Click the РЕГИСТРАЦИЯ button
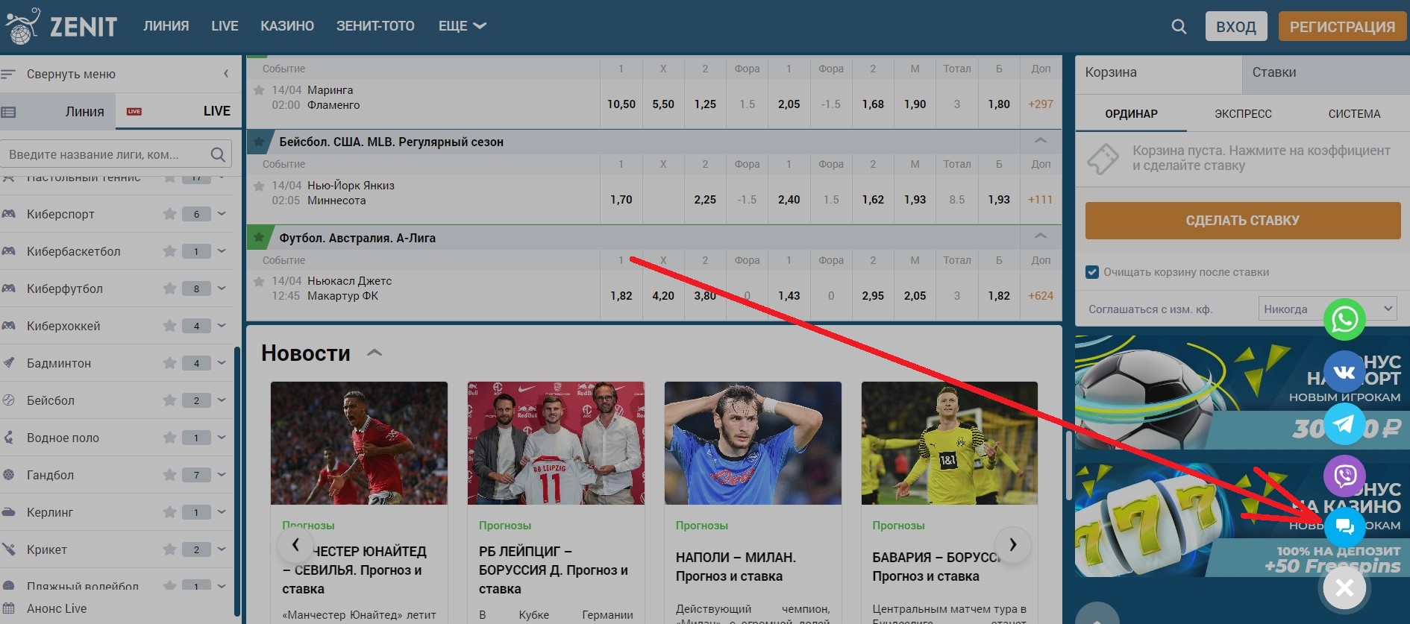The width and height of the screenshot is (1410, 624). coord(1342,27)
